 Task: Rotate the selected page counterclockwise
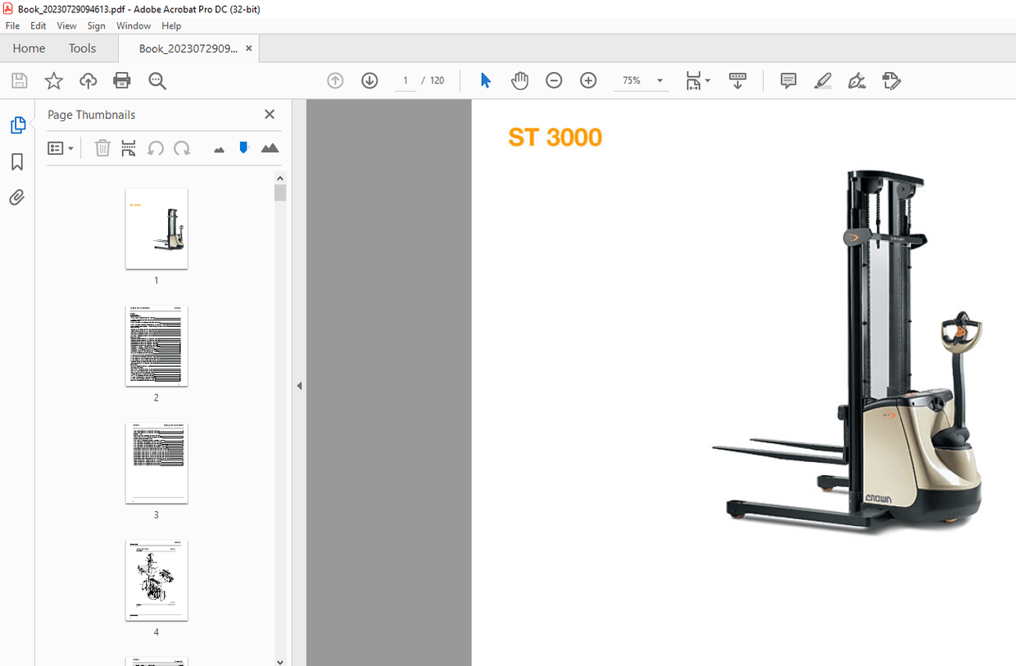(x=156, y=148)
